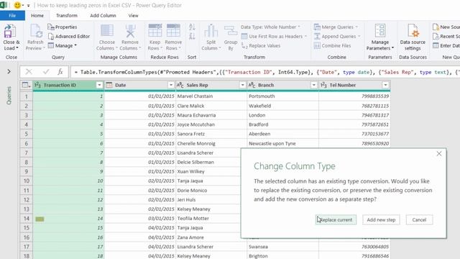Sort ascending with the A-Z icon
This screenshot has height=259, width=460.
coord(192,27)
